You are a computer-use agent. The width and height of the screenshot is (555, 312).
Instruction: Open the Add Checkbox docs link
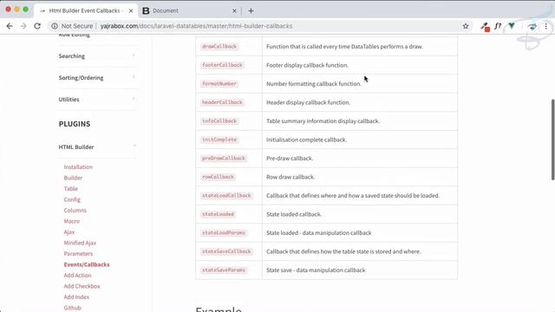coord(82,286)
